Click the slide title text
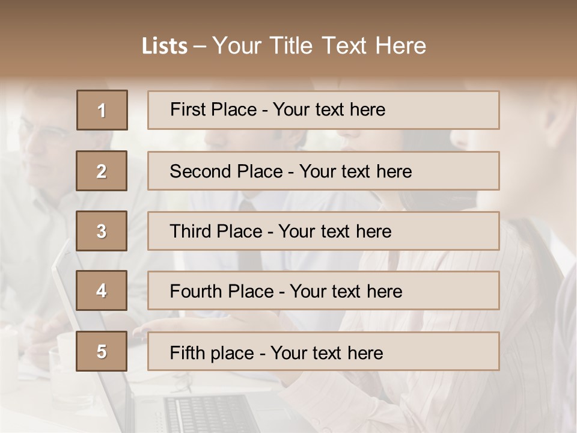 [284, 46]
